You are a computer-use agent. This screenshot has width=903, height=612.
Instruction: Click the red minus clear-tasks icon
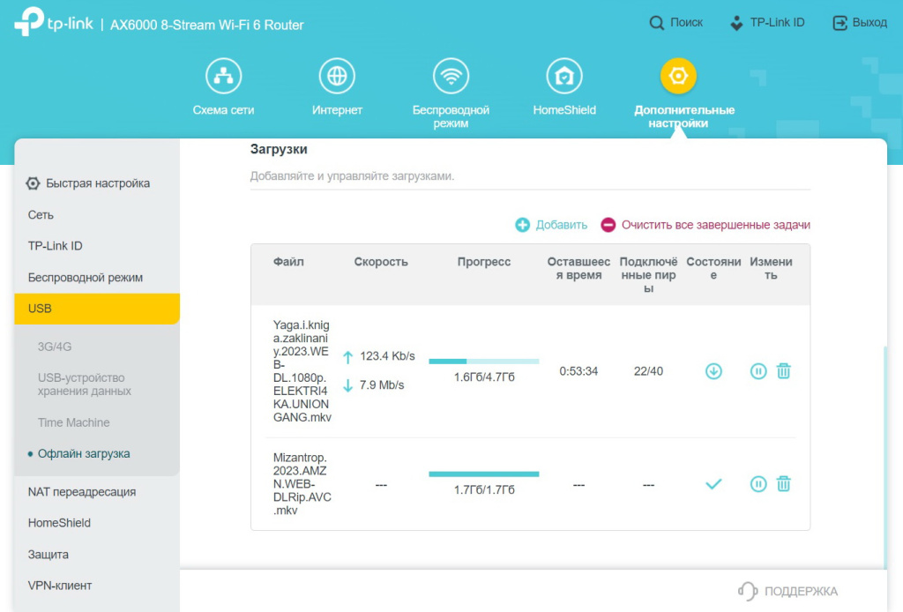[x=608, y=225]
